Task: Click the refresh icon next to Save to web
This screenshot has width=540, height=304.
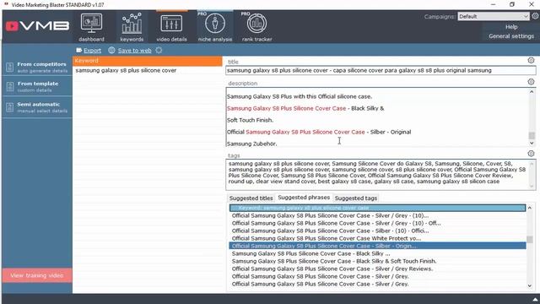Action: [x=159, y=51]
